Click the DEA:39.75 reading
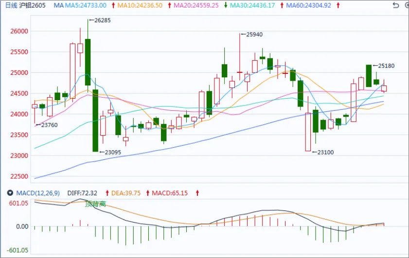Image resolution: width=409 pixels, height=258 pixels. [126, 193]
